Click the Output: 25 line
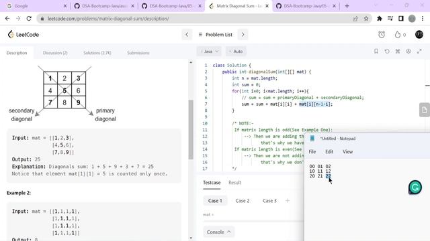Image resolution: width=430 pixels, height=241 pixels. tap(26, 159)
